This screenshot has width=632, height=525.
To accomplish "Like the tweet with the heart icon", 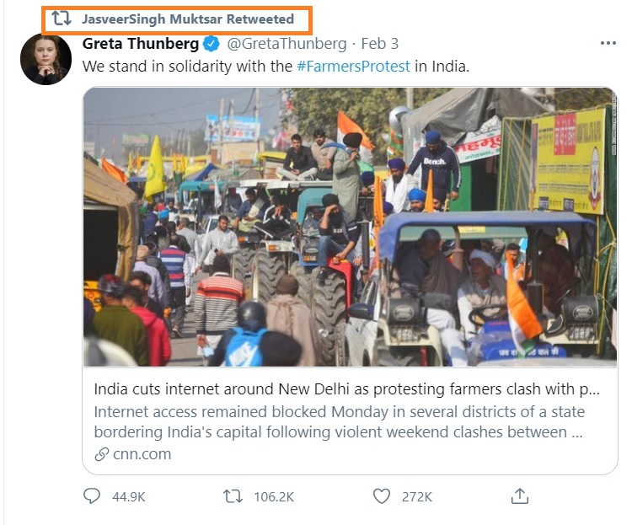I will 382,496.
